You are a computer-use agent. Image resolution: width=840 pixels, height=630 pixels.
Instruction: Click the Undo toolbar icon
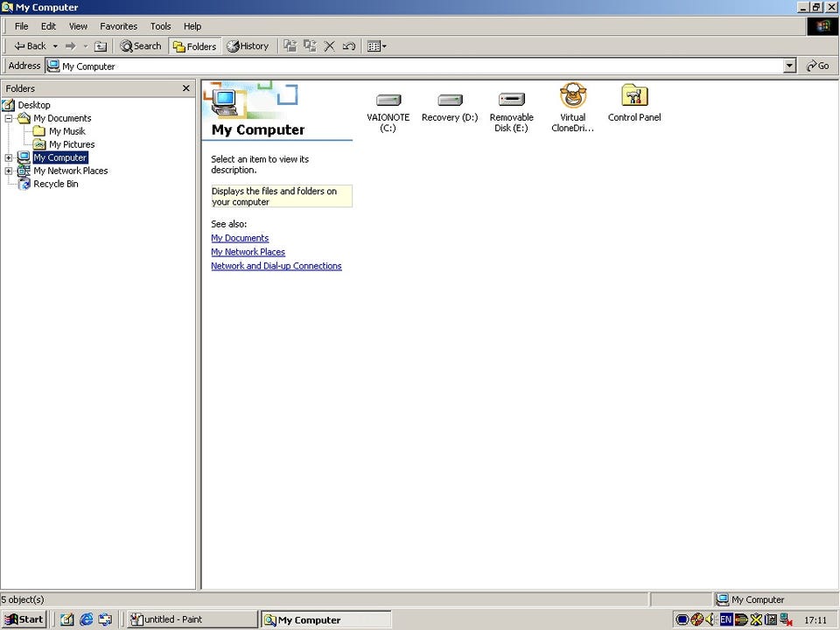[349, 46]
